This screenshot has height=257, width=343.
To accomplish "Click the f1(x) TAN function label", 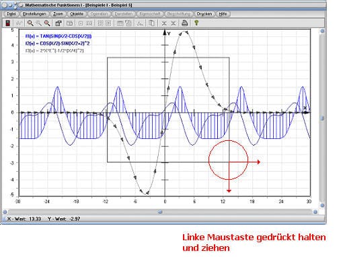I will [x=59, y=36].
